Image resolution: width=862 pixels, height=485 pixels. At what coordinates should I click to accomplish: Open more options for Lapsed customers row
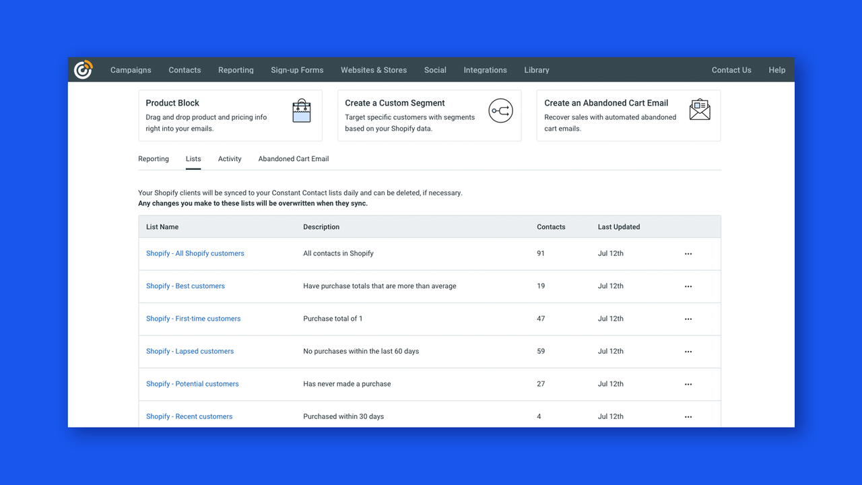pyautogui.click(x=688, y=352)
